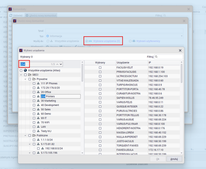
Task: Click the tree panel vertical scrollbar
Action: point(82,73)
